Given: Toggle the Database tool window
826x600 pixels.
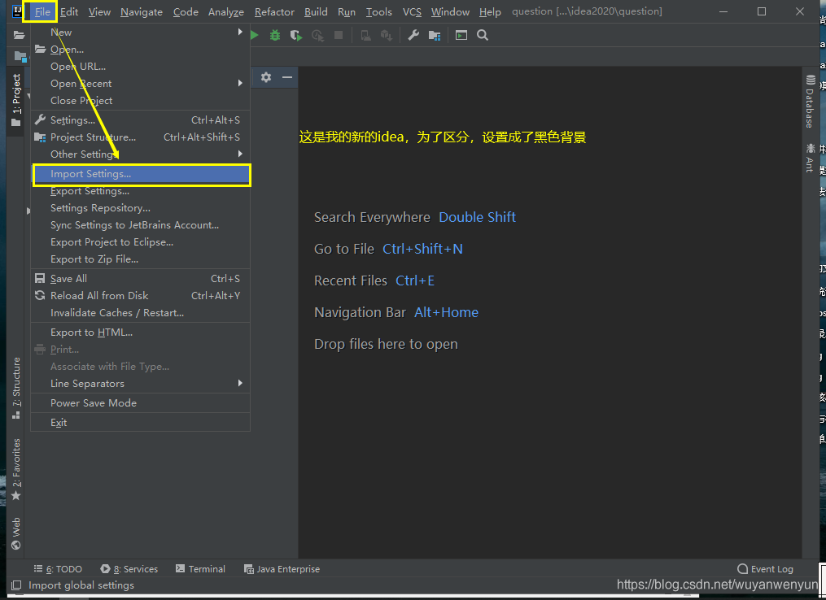Looking at the screenshot, I should 810,102.
